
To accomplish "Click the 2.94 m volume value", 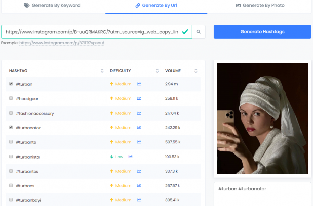I will pyautogui.click(x=172, y=84).
